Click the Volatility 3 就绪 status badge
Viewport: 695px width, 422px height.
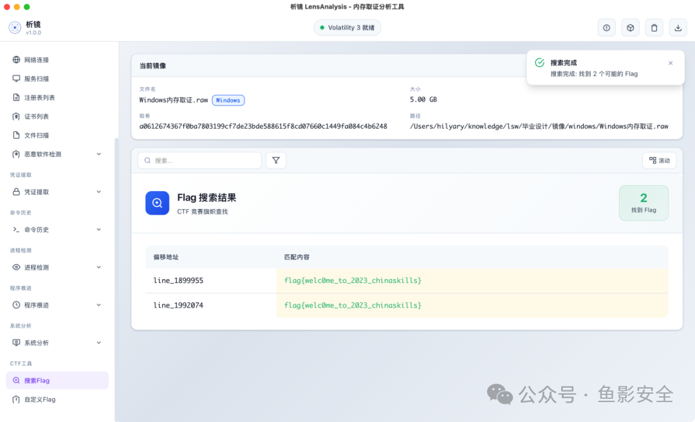click(347, 28)
